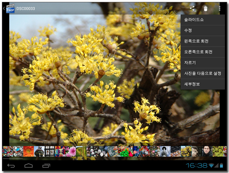This screenshot has height=173, width=229.
Task: Click the filmstrip scroll indicator bar
Action: click(13, 158)
